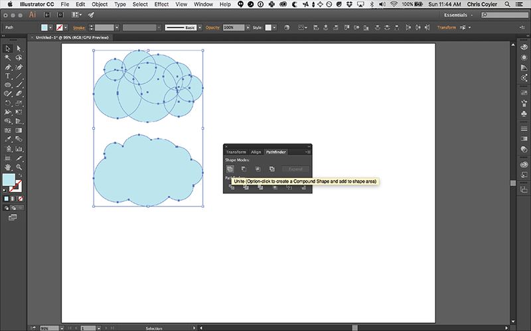Open the Pathfinder panel options menu
This screenshot has width=531, height=331.
coord(308,152)
